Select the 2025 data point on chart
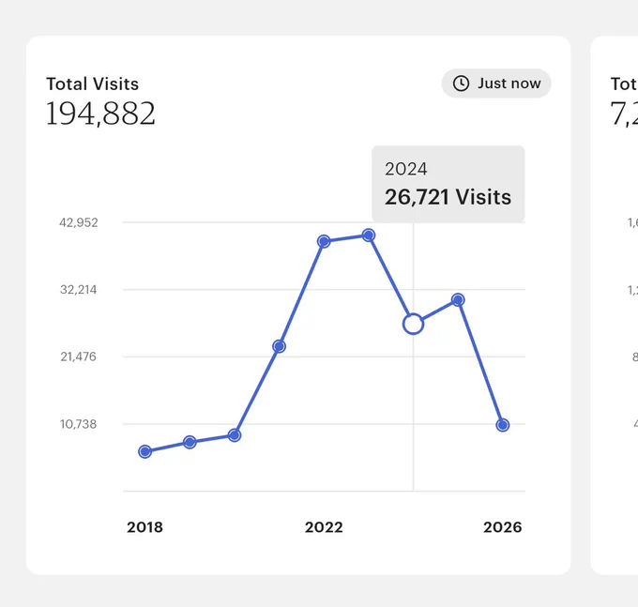 click(x=458, y=300)
